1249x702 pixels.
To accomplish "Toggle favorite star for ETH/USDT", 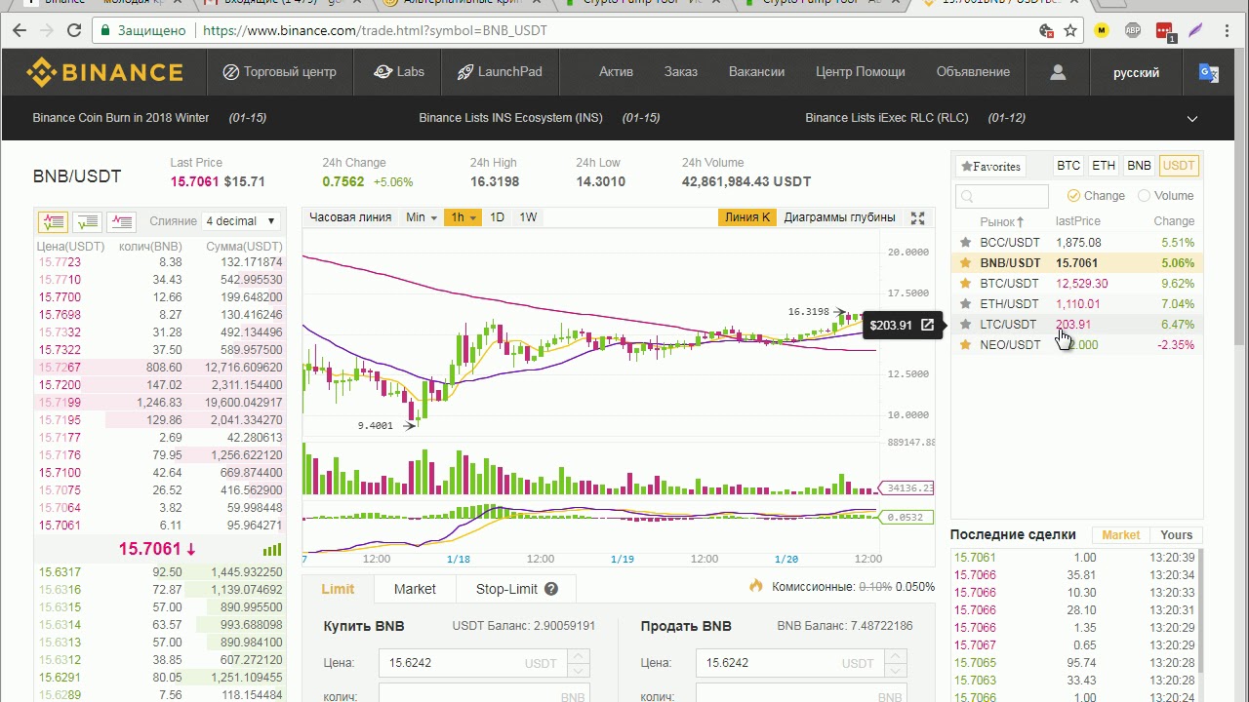I will pyautogui.click(x=966, y=304).
